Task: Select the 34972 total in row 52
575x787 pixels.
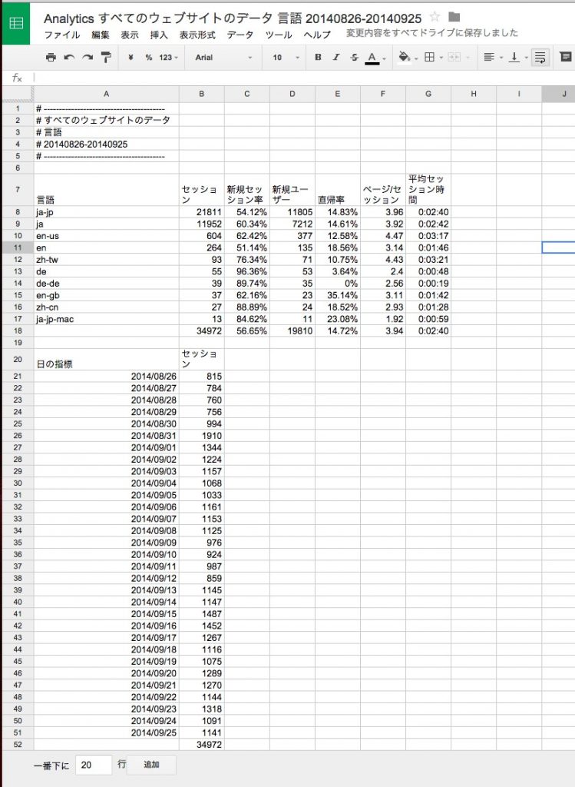Action: click(x=202, y=744)
